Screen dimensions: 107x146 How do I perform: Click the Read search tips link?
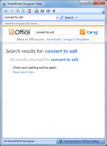tap(24, 72)
